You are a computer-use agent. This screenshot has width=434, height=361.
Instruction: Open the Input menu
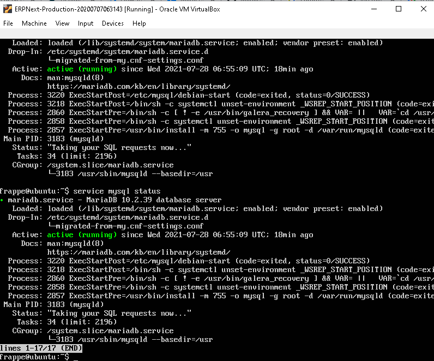[86, 23]
